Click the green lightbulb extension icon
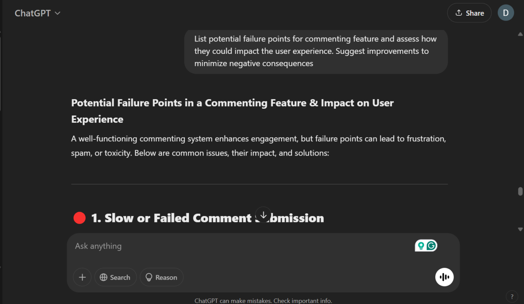 point(421,246)
